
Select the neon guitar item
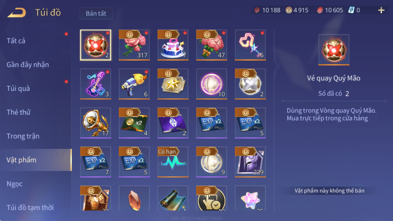tap(95, 84)
